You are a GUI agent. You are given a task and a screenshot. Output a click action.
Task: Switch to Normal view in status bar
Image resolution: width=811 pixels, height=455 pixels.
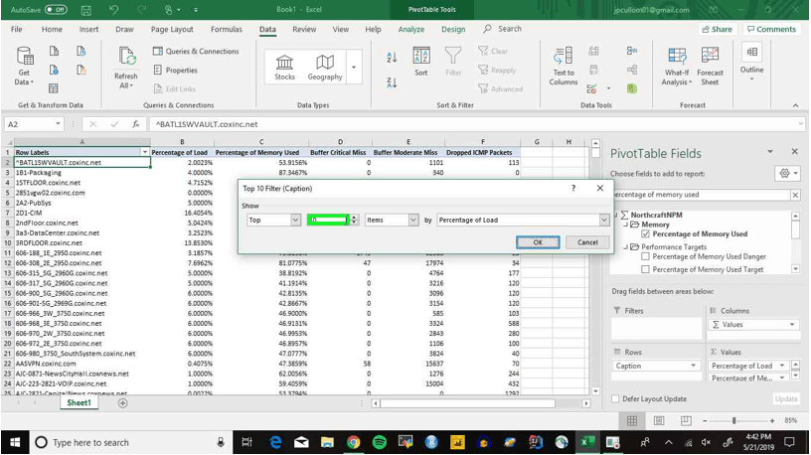[632, 421]
